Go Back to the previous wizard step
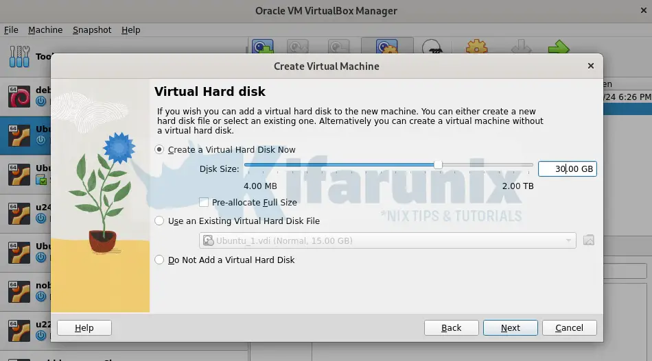The image size is (652, 361). pyautogui.click(x=451, y=328)
